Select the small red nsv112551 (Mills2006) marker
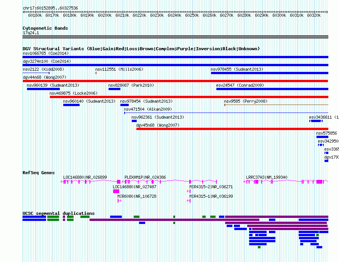The height and width of the screenshot is (262, 339). coord(96,73)
